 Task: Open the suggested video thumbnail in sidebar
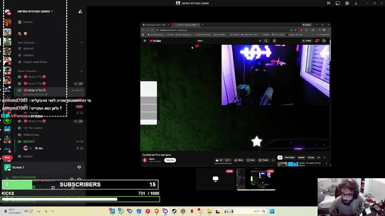pos(288,164)
